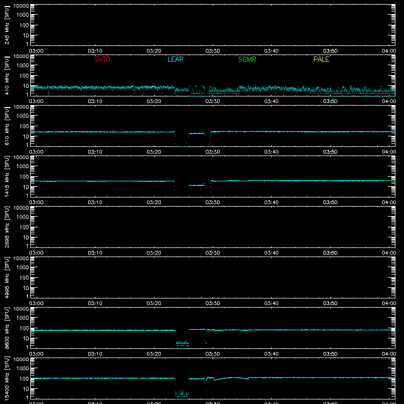The height and width of the screenshot is (404, 404).
Task: Click 03:50 under the 2695 MHz plot
Action: point(330,253)
